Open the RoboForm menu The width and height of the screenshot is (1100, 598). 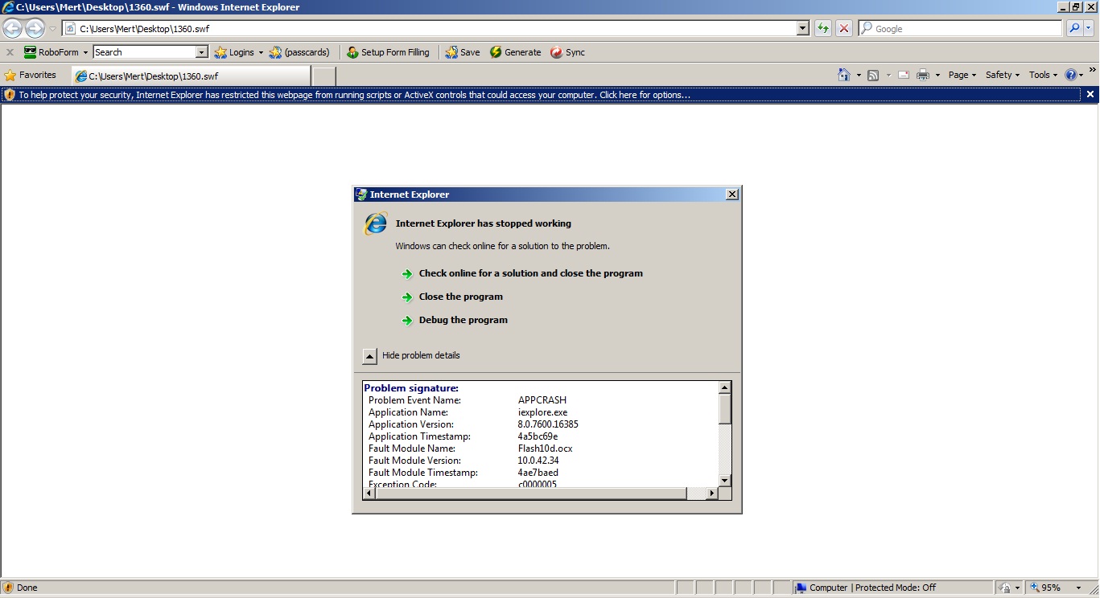pyautogui.click(x=56, y=52)
